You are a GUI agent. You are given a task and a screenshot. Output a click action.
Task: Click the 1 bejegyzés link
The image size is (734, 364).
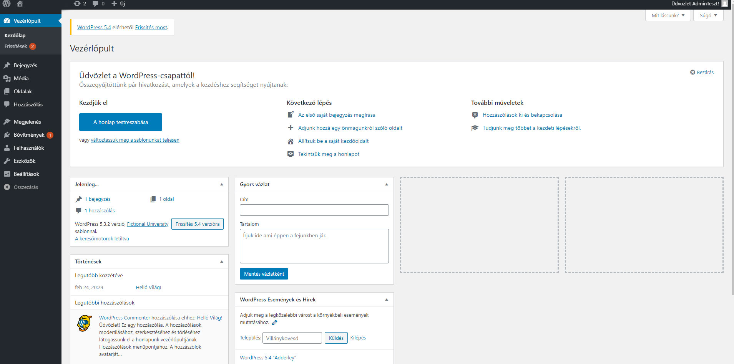pos(98,199)
